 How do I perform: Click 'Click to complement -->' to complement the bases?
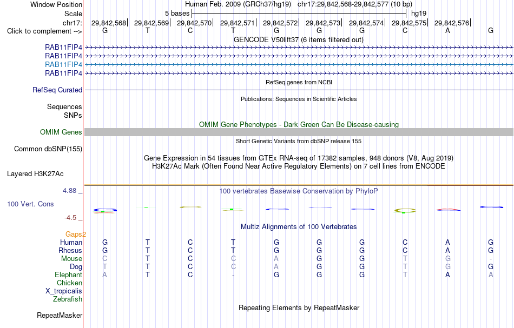click(44, 31)
